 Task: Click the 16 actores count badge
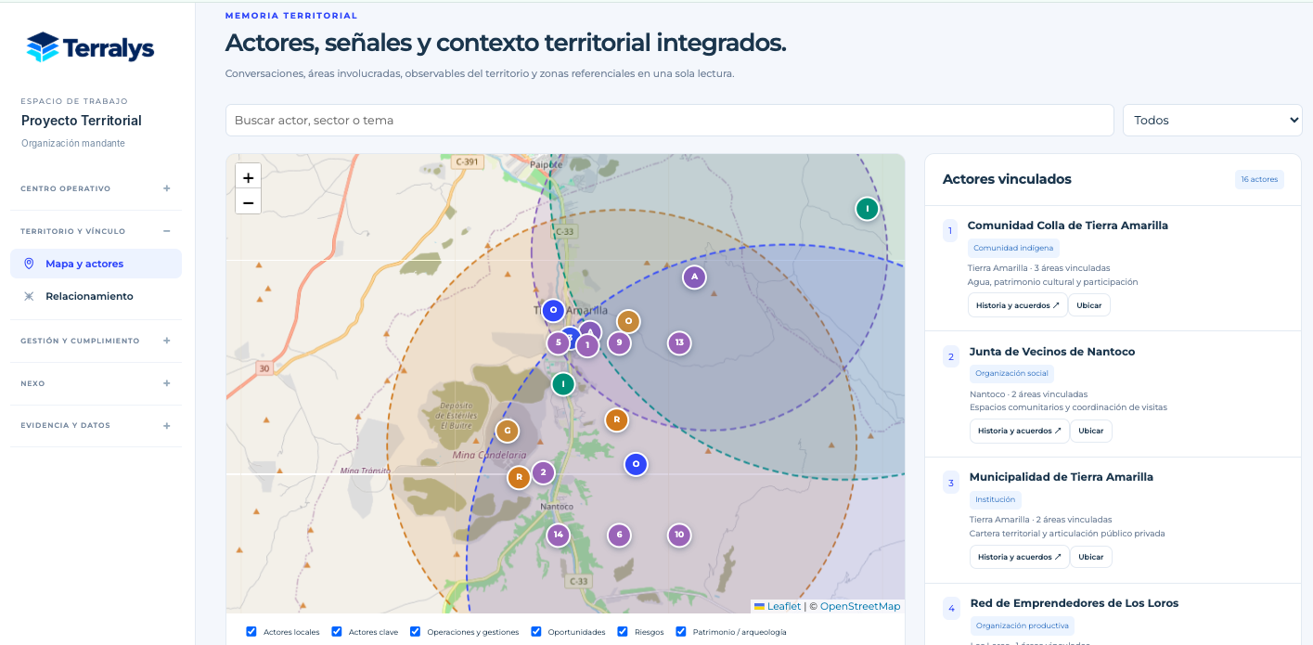1259,179
